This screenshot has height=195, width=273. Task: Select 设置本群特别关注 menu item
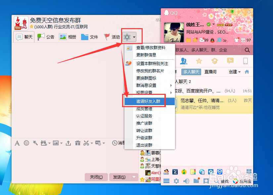150,63
